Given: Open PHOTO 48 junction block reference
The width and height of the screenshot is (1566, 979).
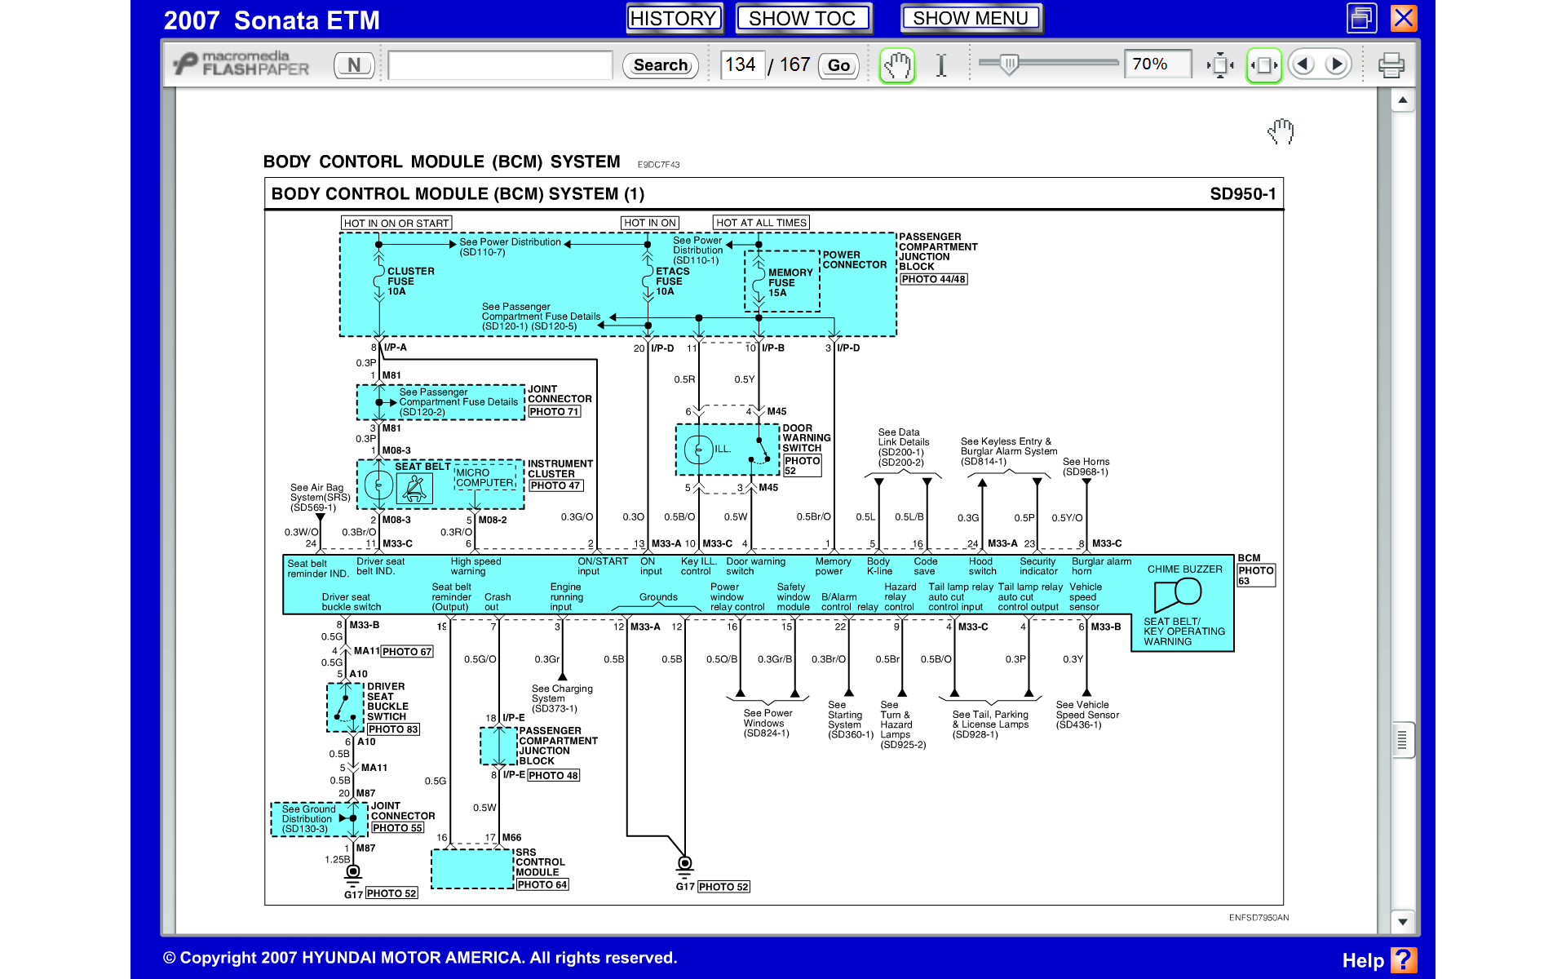Looking at the screenshot, I should (x=553, y=776).
